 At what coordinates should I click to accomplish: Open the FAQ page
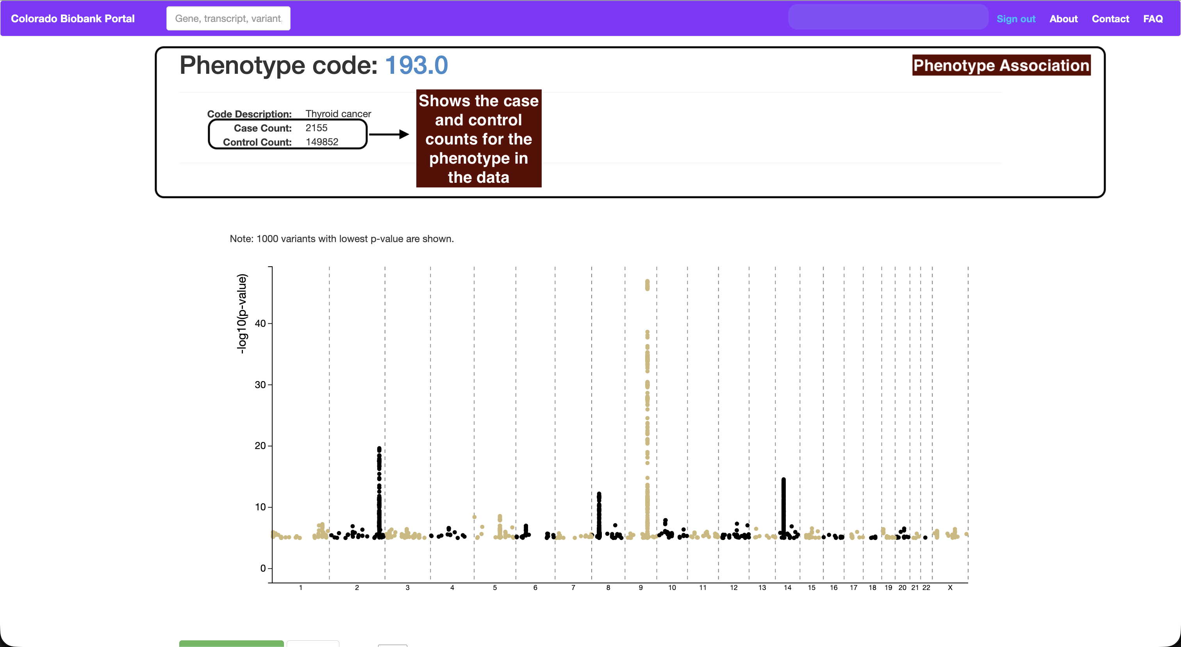[x=1152, y=19]
